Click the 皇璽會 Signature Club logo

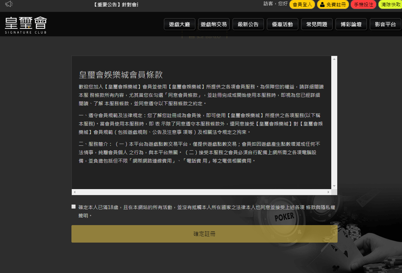click(x=26, y=24)
